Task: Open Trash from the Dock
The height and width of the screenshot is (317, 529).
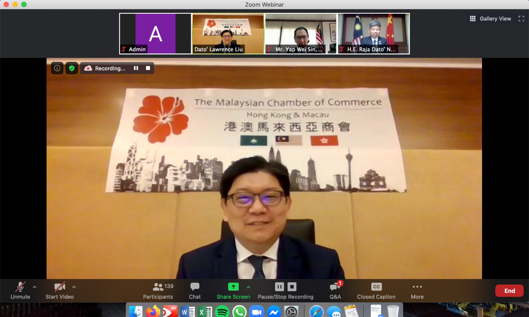Action: click(x=393, y=311)
